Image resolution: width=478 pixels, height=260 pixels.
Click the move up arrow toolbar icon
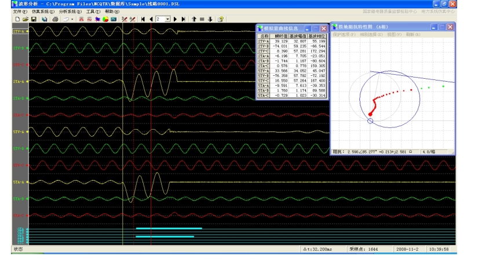coord(194,19)
